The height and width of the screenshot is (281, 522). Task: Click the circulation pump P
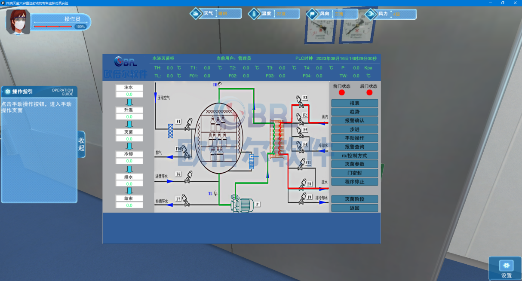pyautogui.click(x=242, y=203)
